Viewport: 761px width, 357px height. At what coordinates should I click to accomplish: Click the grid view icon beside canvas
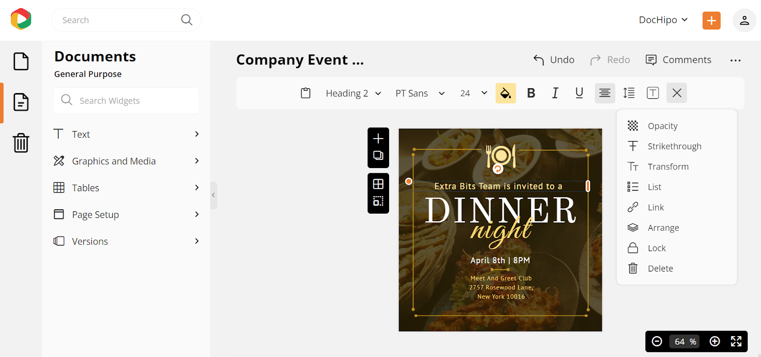(x=378, y=184)
